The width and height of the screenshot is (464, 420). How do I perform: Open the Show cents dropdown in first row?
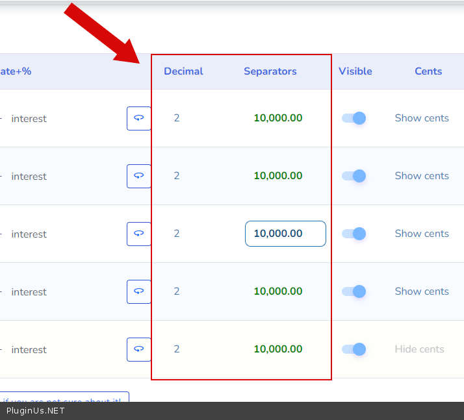click(422, 118)
